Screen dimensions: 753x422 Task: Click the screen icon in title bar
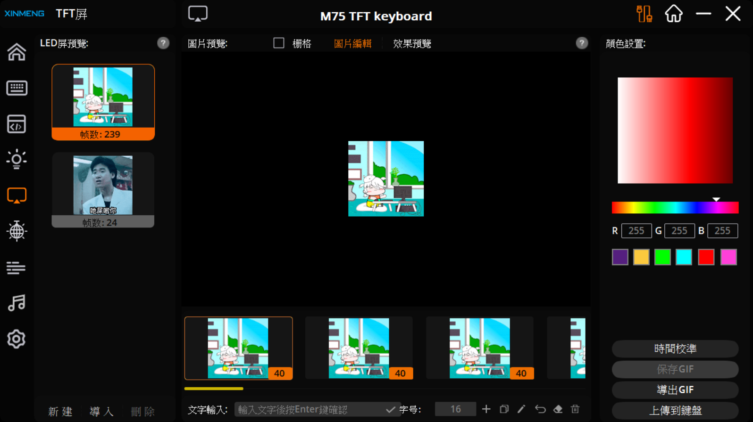pos(198,14)
